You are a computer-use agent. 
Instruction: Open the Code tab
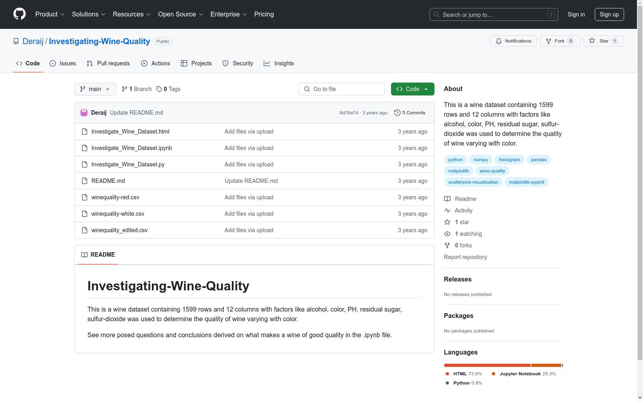(x=28, y=63)
